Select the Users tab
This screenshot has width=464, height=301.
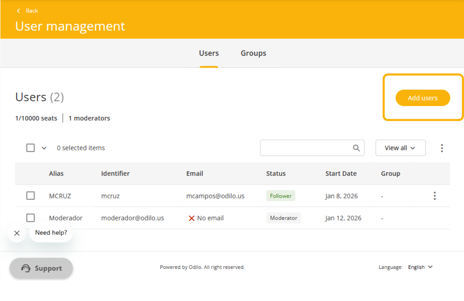tap(209, 53)
